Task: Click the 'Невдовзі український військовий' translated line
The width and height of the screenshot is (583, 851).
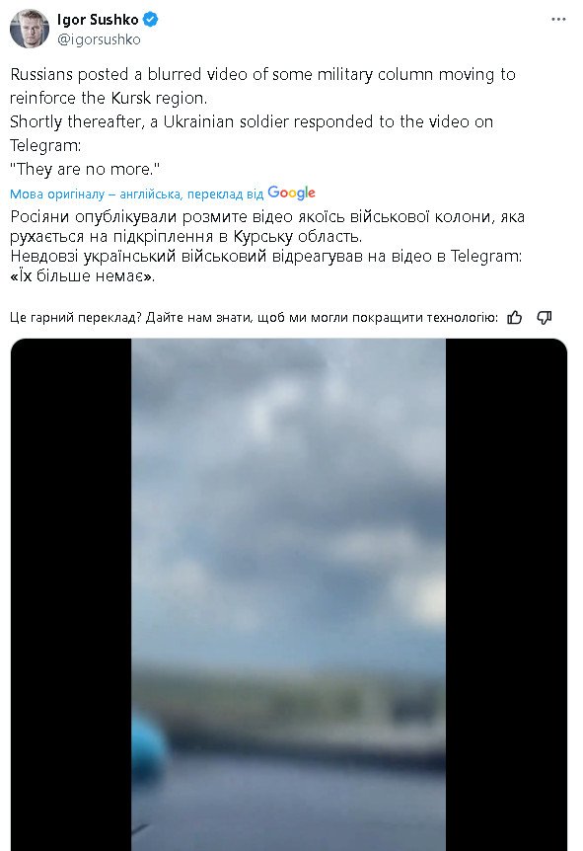Action: tap(265, 256)
